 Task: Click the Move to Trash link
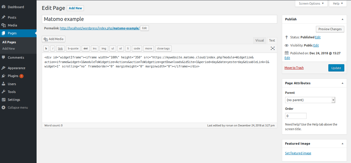294,68
